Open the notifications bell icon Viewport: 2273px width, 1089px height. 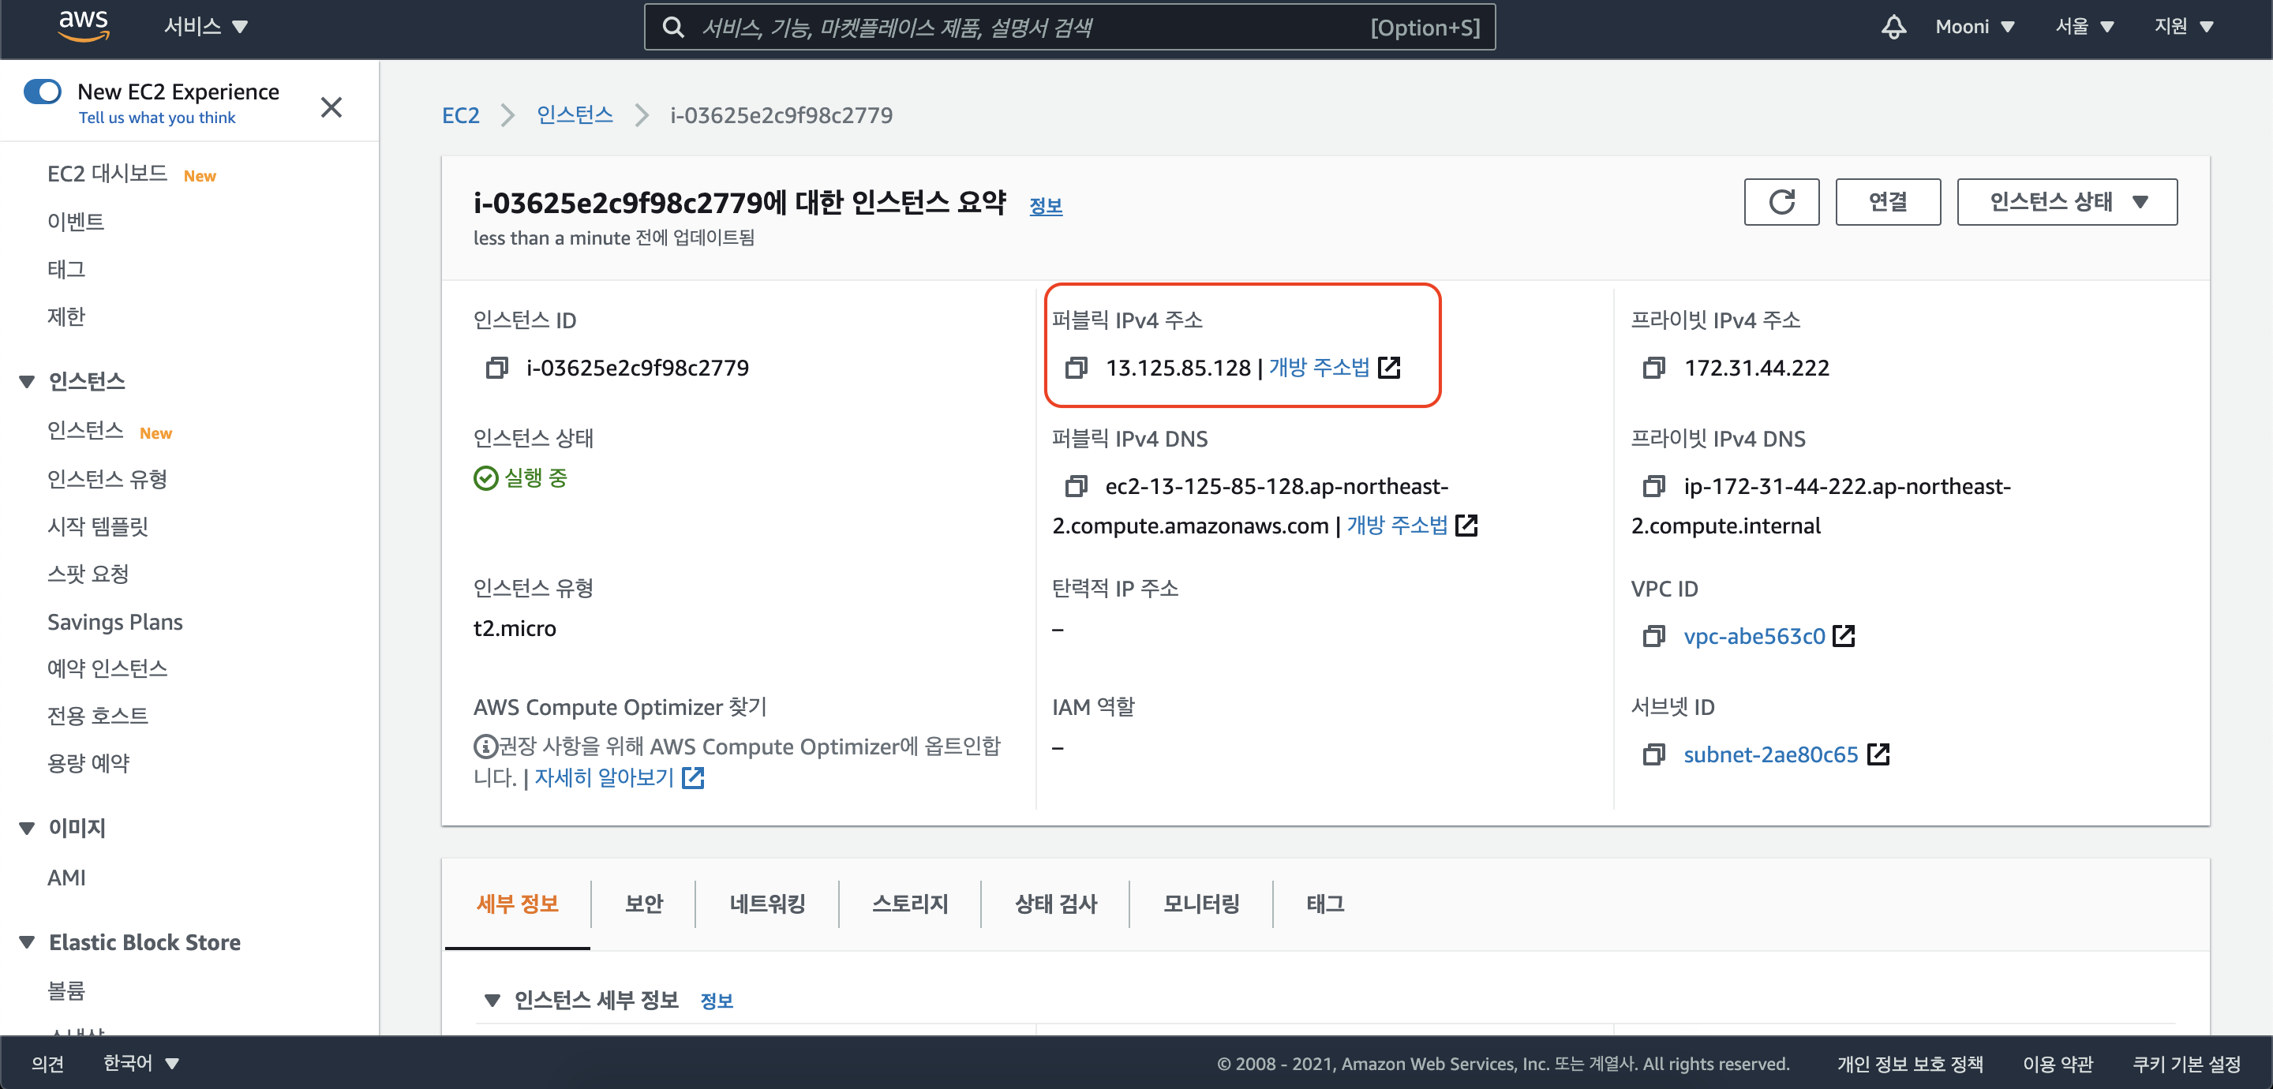pos(1893,27)
